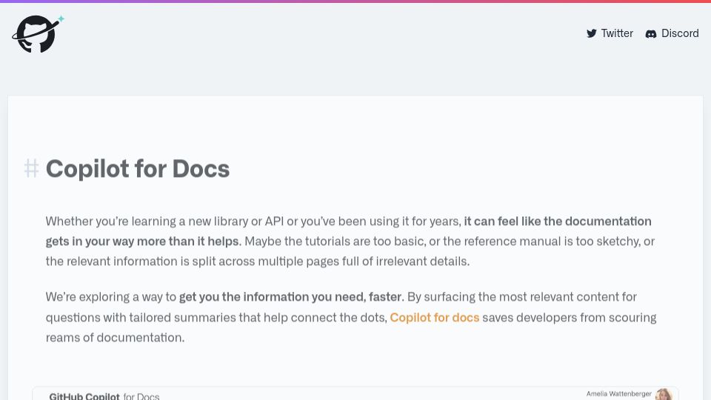Click bold text 'get you the information you need, faster'

[290, 297]
